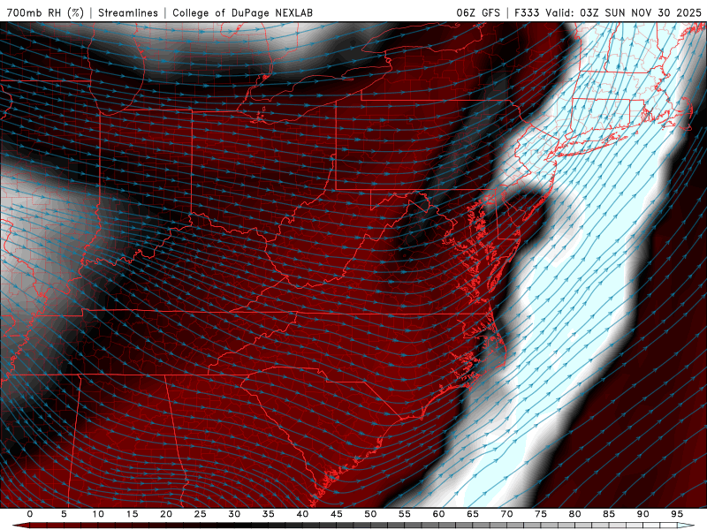The height and width of the screenshot is (530, 707).
Task: Click the "Streamlines" header label
Action: coord(128,12)
